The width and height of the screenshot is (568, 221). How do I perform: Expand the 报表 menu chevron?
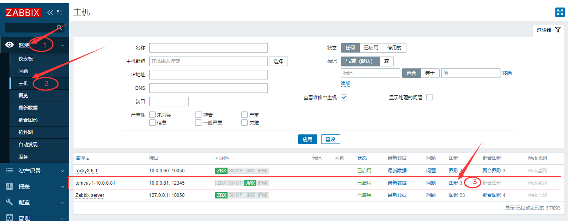click(62, 187)
